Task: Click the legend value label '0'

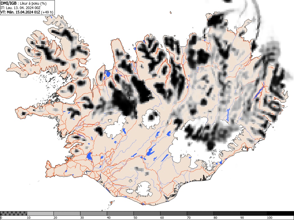Action: [x=1, y=218]
